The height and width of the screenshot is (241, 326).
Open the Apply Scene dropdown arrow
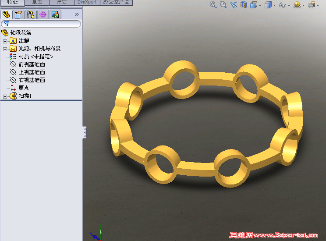[303, 5]
